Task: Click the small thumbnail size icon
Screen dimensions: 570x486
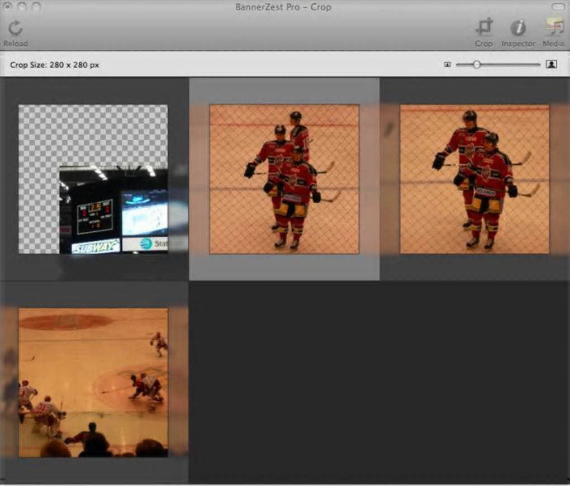Action: click(x=447, y=65)
